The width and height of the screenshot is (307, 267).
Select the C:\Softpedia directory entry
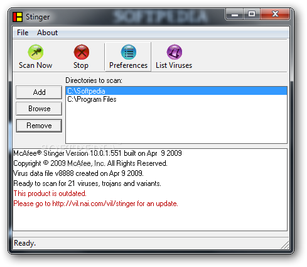176,91
